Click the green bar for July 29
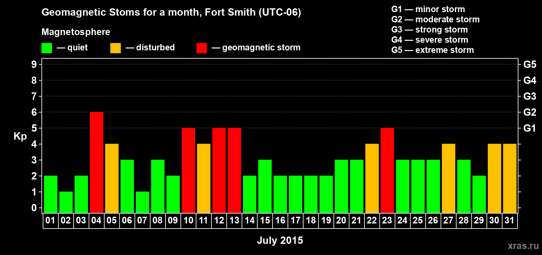The image size is (542, 255). [479, 194]
